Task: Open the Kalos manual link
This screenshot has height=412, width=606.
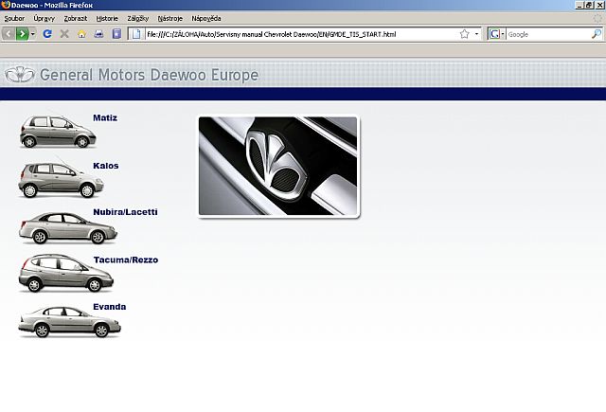Action: [105, 166]
